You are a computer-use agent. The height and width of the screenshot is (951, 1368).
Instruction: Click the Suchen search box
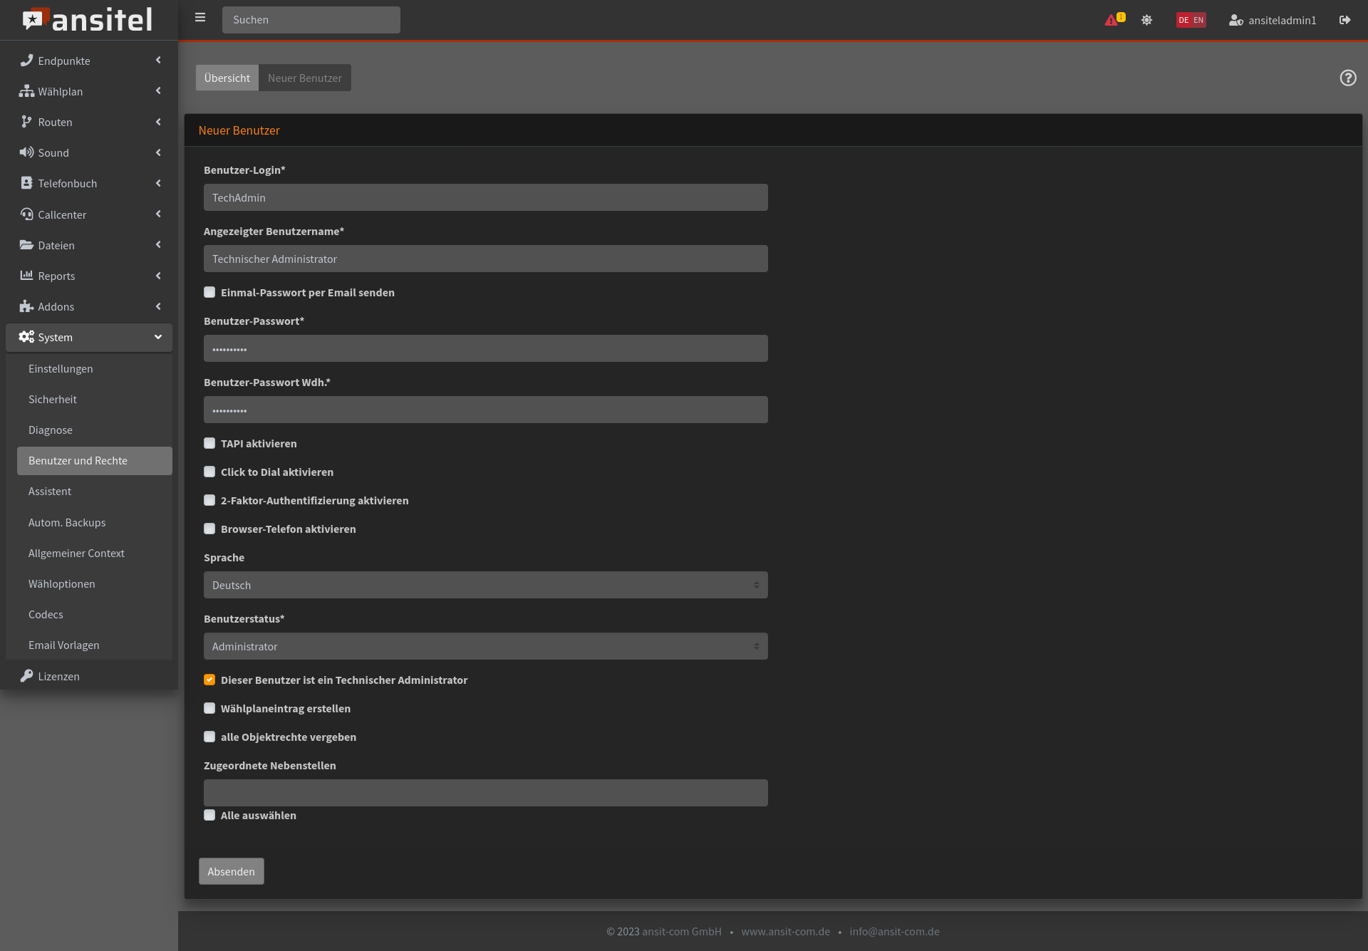coord(311,20)
